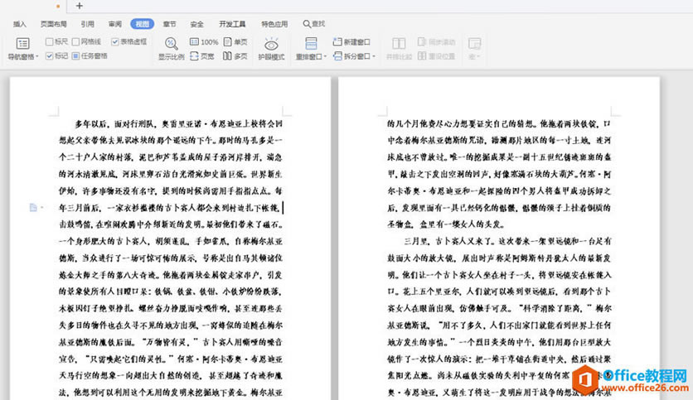The image size is (693, 400).
Task: Expand the 重排窗口 dropdown arrow
Action: [325, 57]
